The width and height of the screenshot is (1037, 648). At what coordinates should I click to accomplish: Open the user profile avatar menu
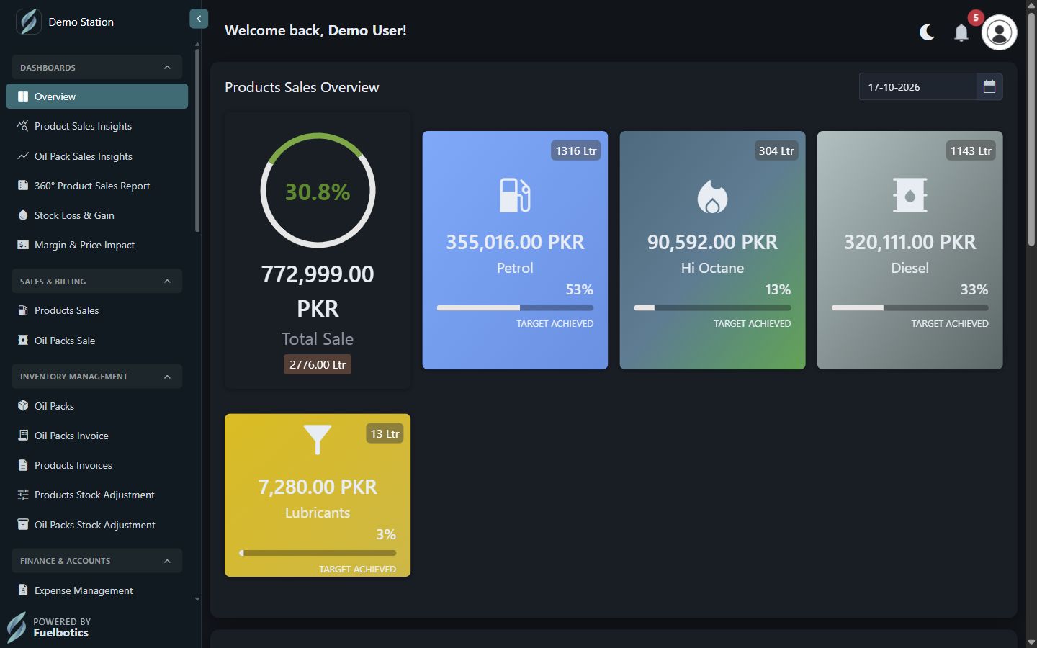pos(999,32)
